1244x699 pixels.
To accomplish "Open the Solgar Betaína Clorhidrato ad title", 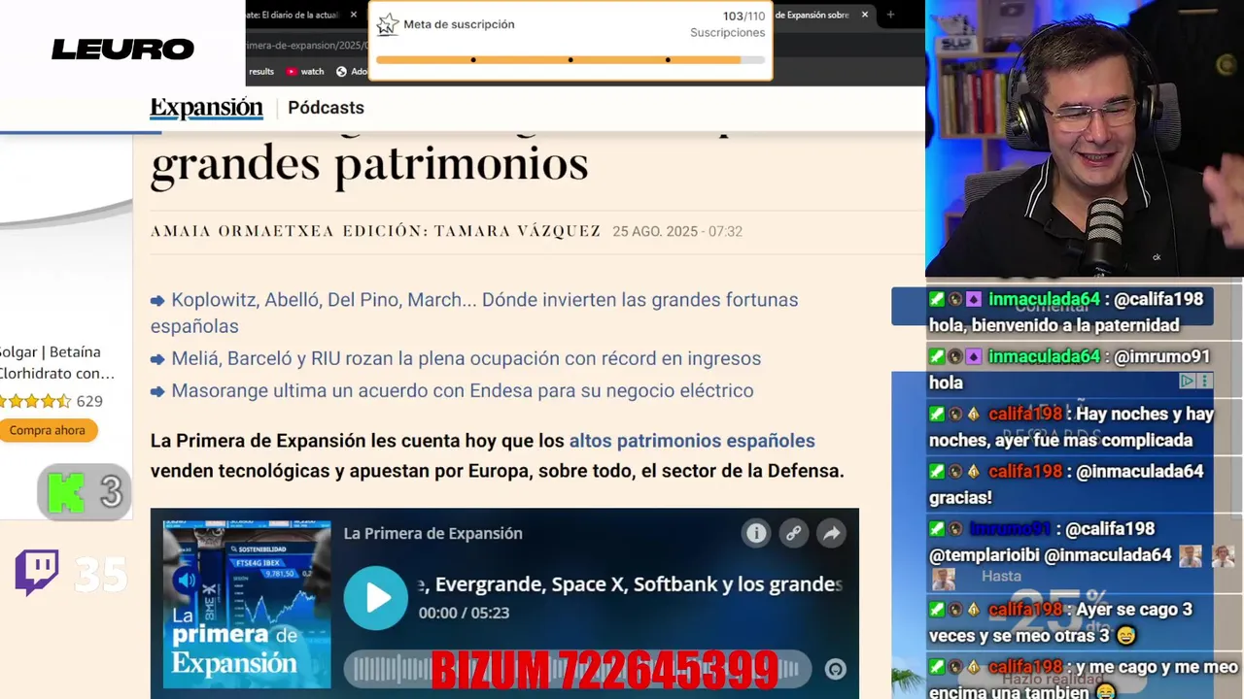I will (57, 362).
